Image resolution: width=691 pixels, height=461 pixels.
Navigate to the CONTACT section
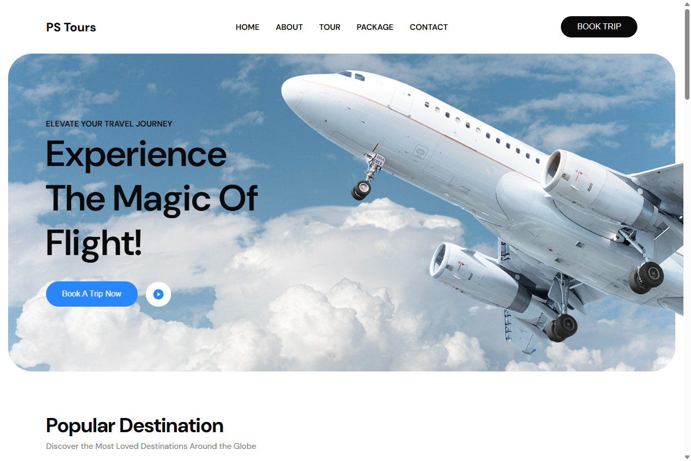pyautogui.click(x=429, y=27)
